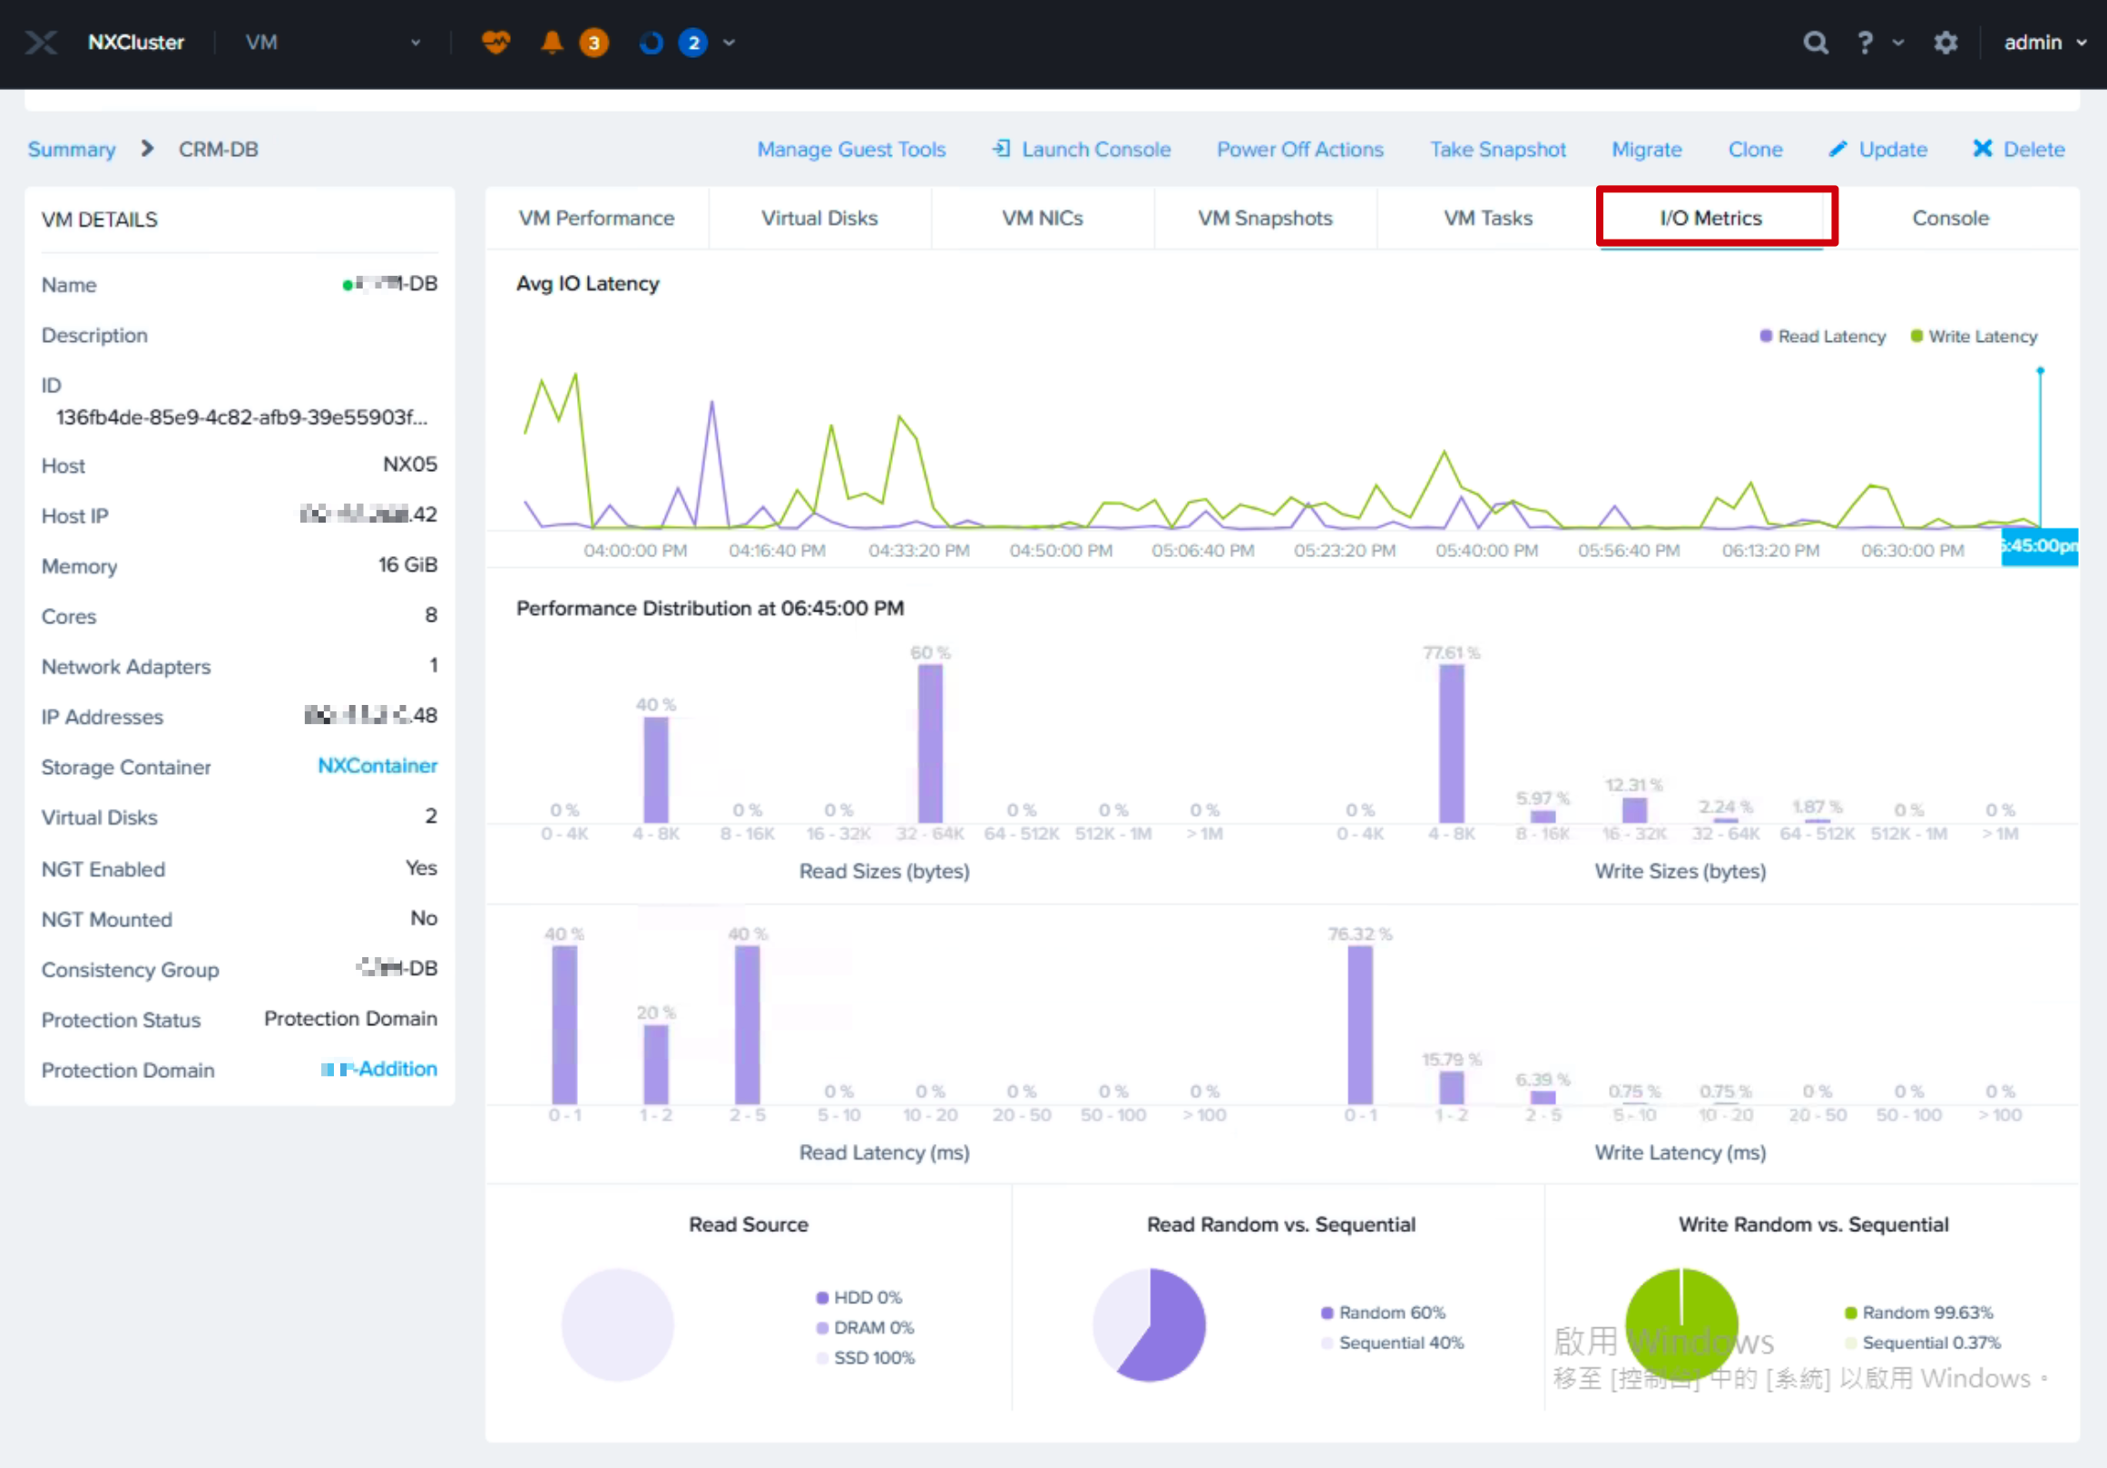
Task: Select the 6:45:00pm timeline marker
Action: point(2039,546)
